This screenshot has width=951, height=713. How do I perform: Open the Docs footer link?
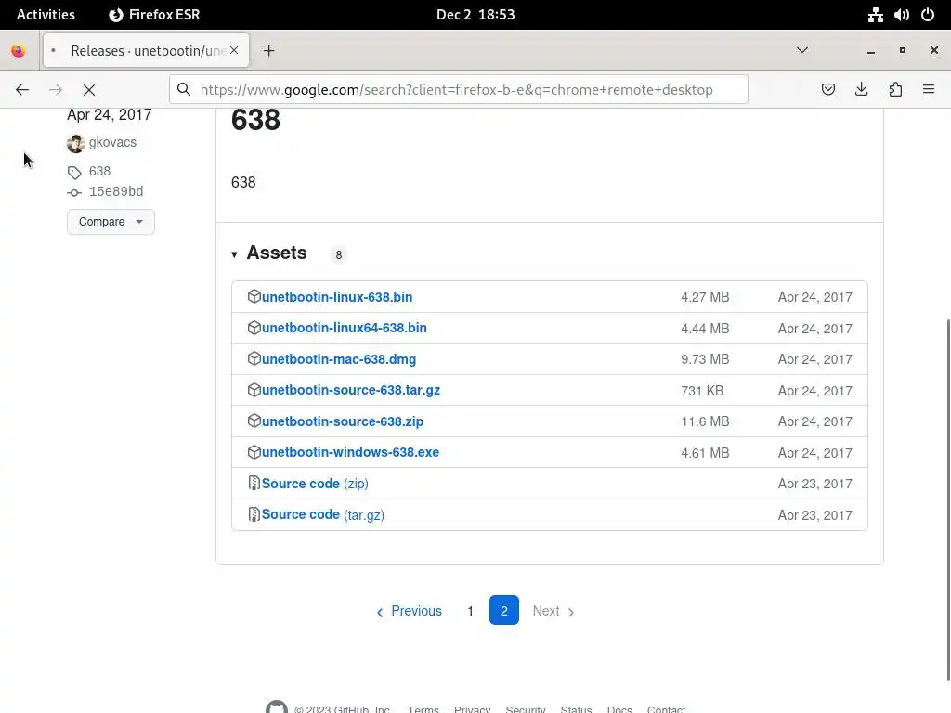coord(619,708)
